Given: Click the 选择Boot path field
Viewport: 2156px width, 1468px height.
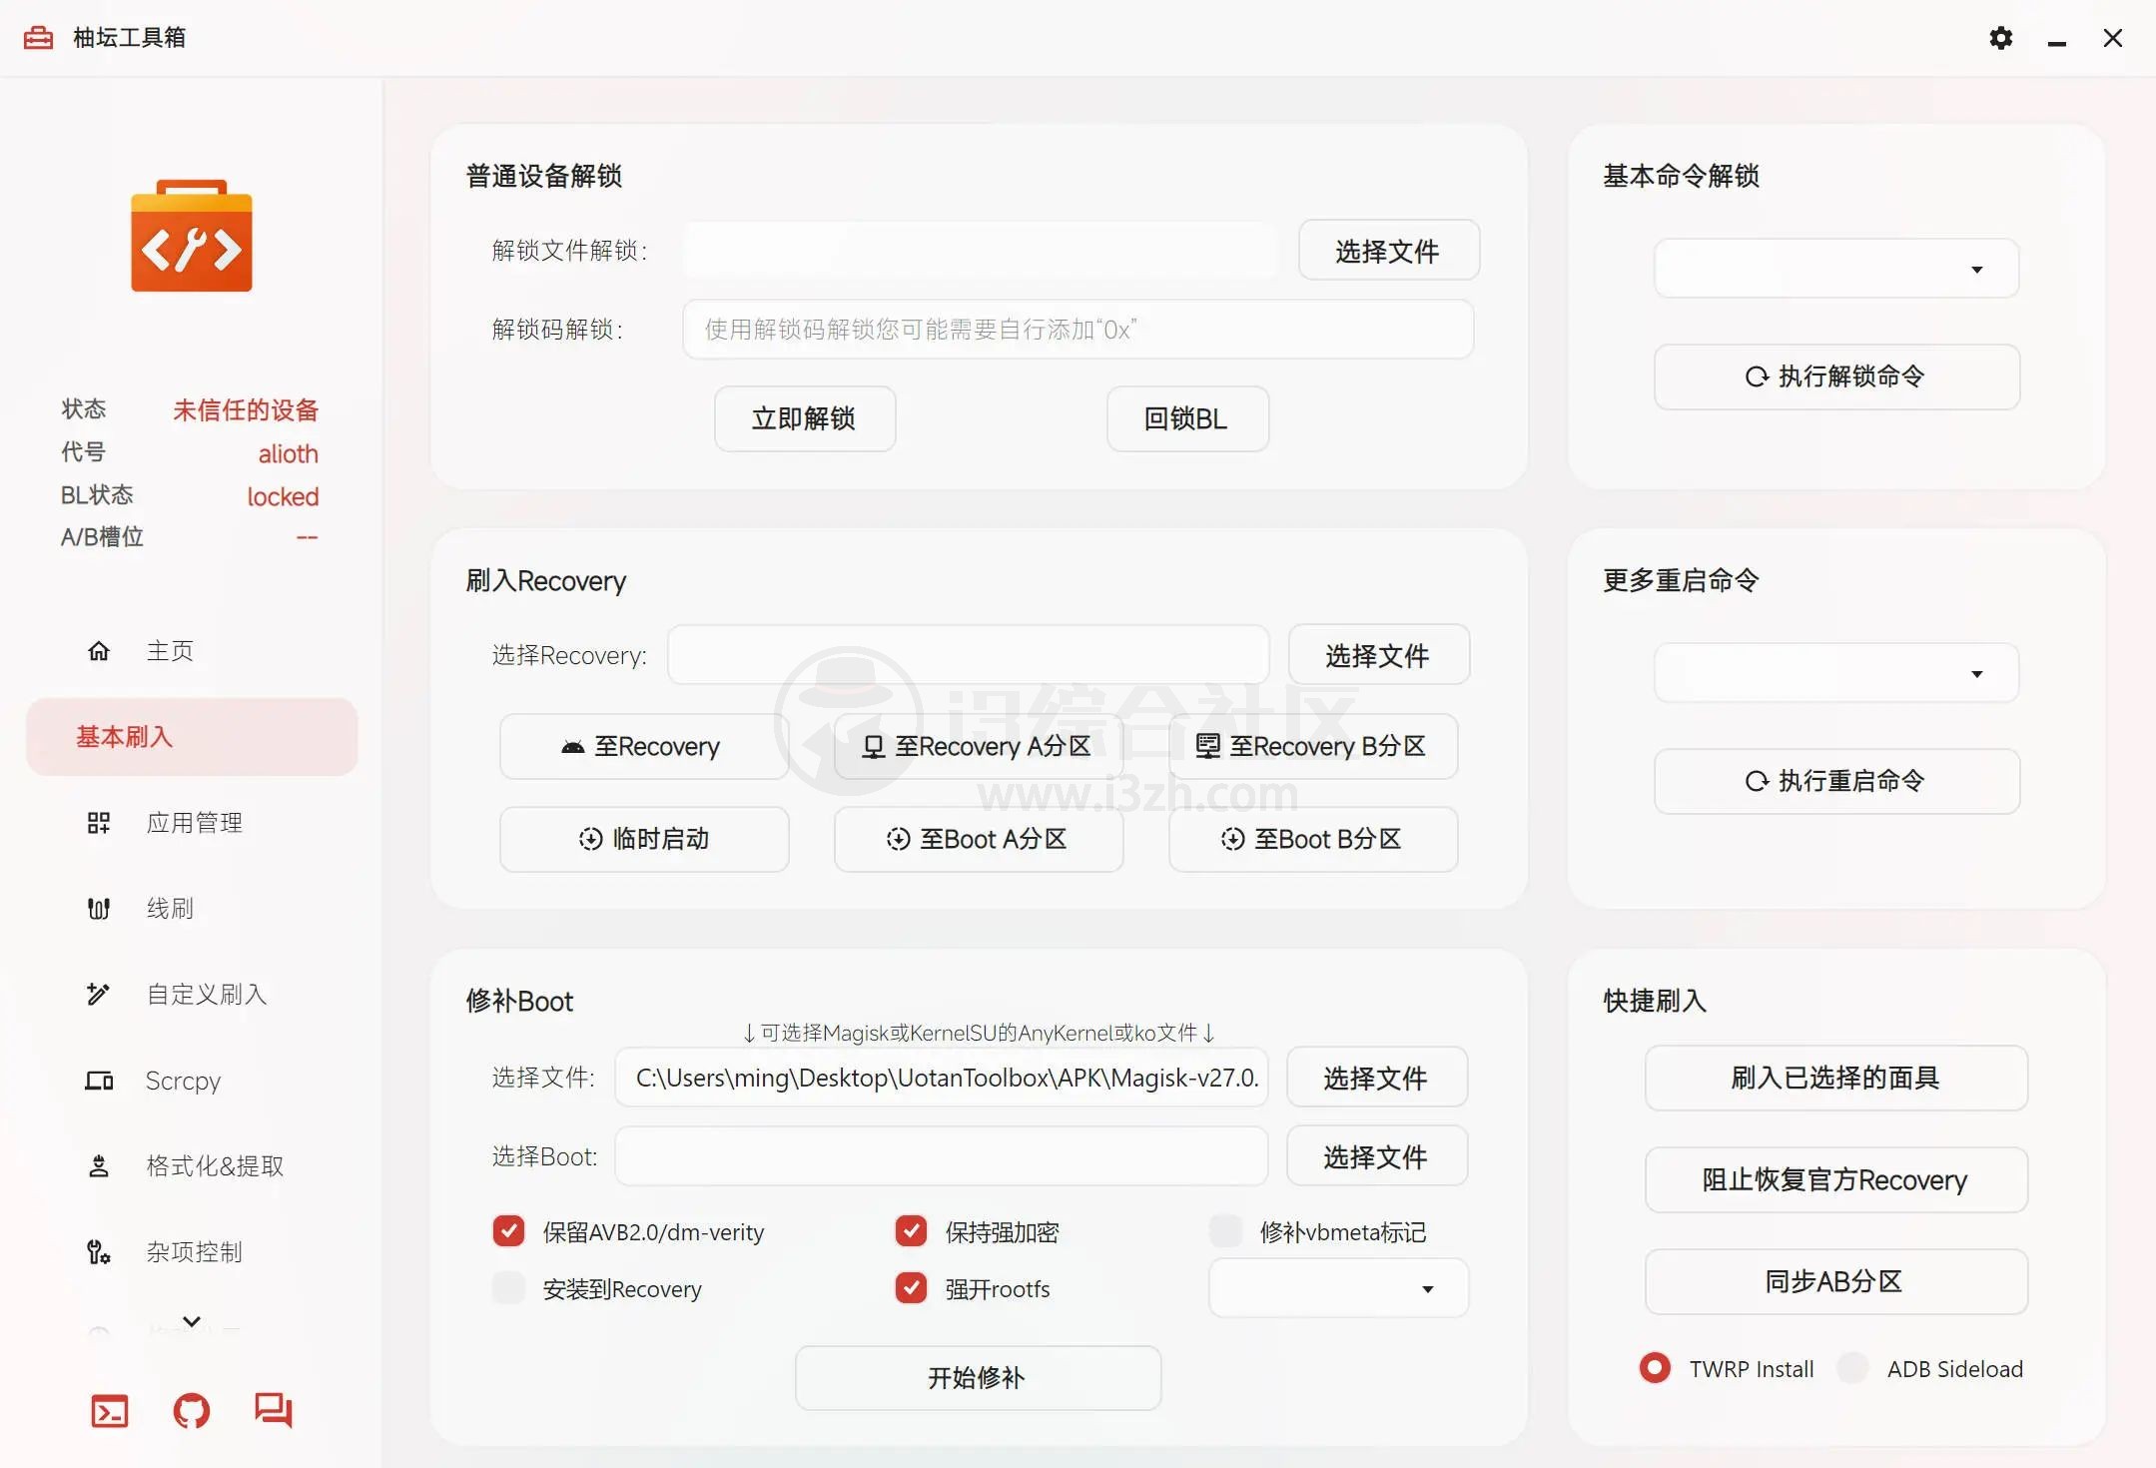Looking at the screenshot, I should point(942,1156).
